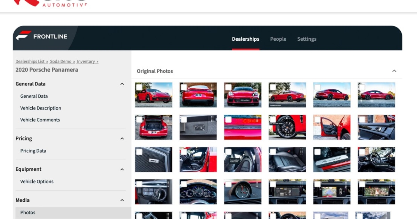Check the open trunk photo for selection
The height and width of the screenshot is (219, 417).
coord(139,119)
